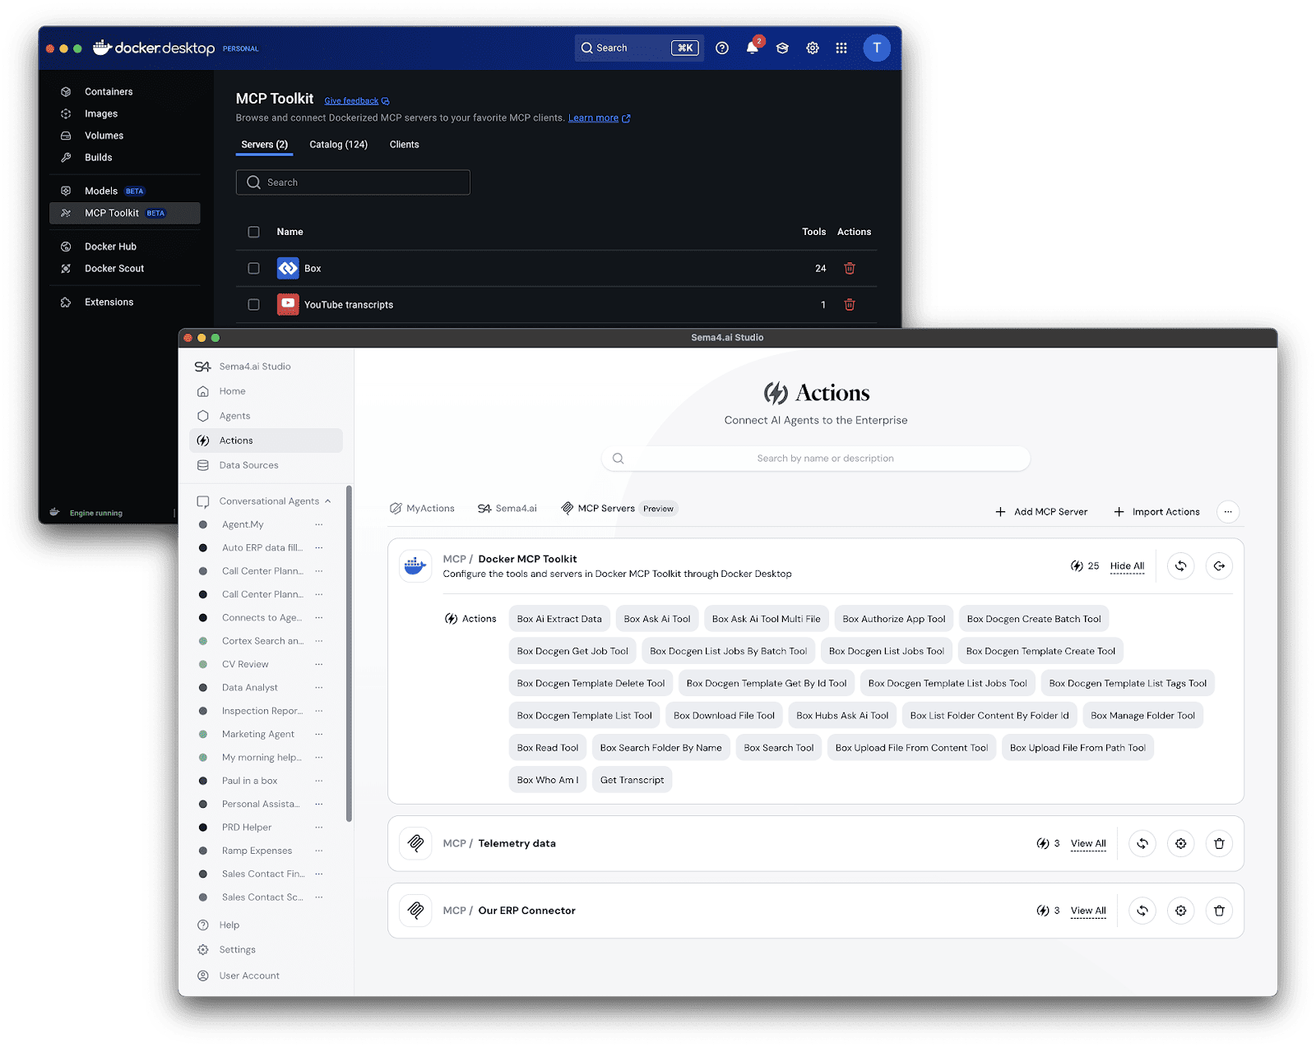Image resolution: width=1316 pixels, height=1047 pixels.
Task: Collapse the Conversational Agents list
Action: (x=327, y=501)
